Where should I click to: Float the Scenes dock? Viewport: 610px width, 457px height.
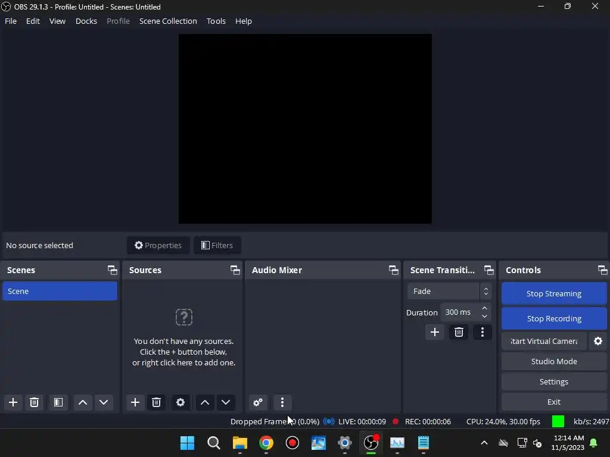coord(113,270)
